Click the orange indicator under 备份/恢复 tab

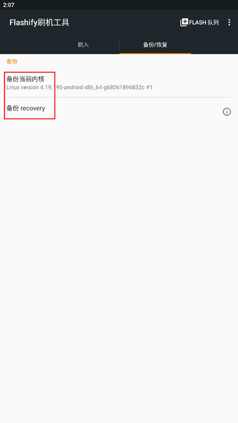(155, 54)
